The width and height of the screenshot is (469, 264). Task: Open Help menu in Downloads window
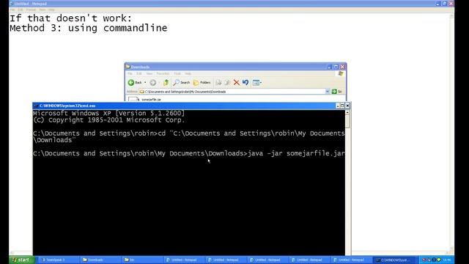(188, 73)
